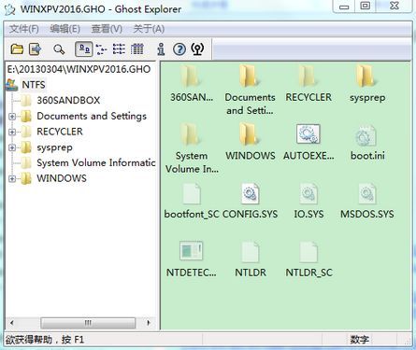416x350 pixels.
Task: Click the Ghost Explorer title bar icon
Action: [10, 9]
